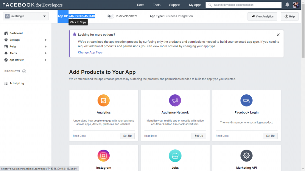Click Set Up for Facebook Login

pyautogui.click(x=270, y=136)
